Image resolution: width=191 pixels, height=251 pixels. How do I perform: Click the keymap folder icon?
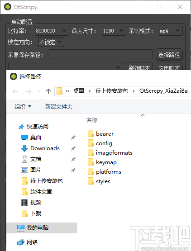91,162
